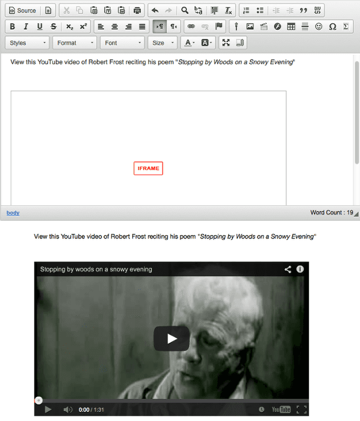This screenshot has width=360, height=421.
Task: Play the YouTube video center button
Action: tap(172, 338)
